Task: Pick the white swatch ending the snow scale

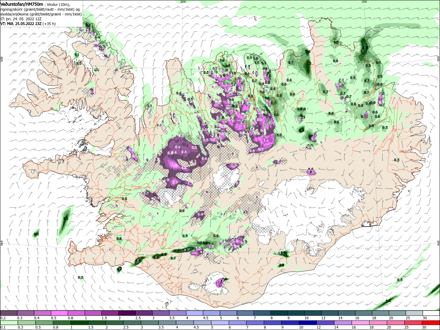Action: [431, 313]
